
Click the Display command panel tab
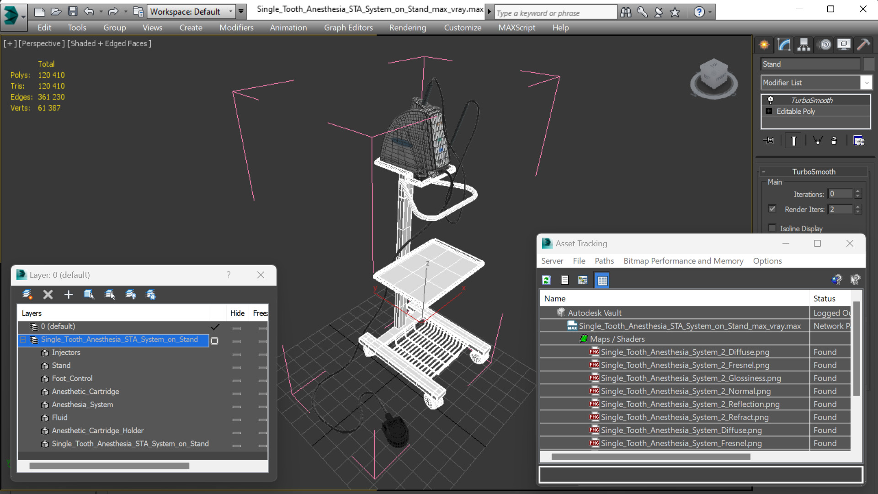843,44
